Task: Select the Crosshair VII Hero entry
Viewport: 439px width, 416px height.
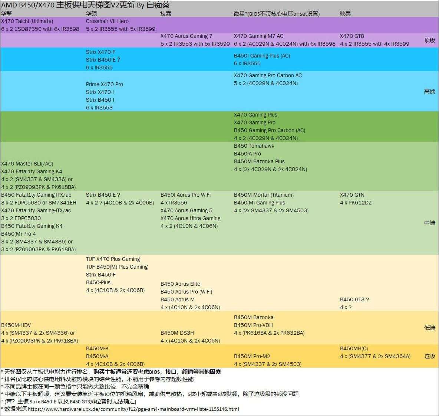Action: coord(107,21)
